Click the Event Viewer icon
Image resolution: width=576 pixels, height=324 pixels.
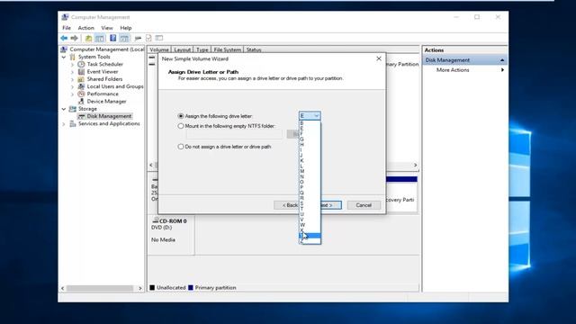coord(81,72)
